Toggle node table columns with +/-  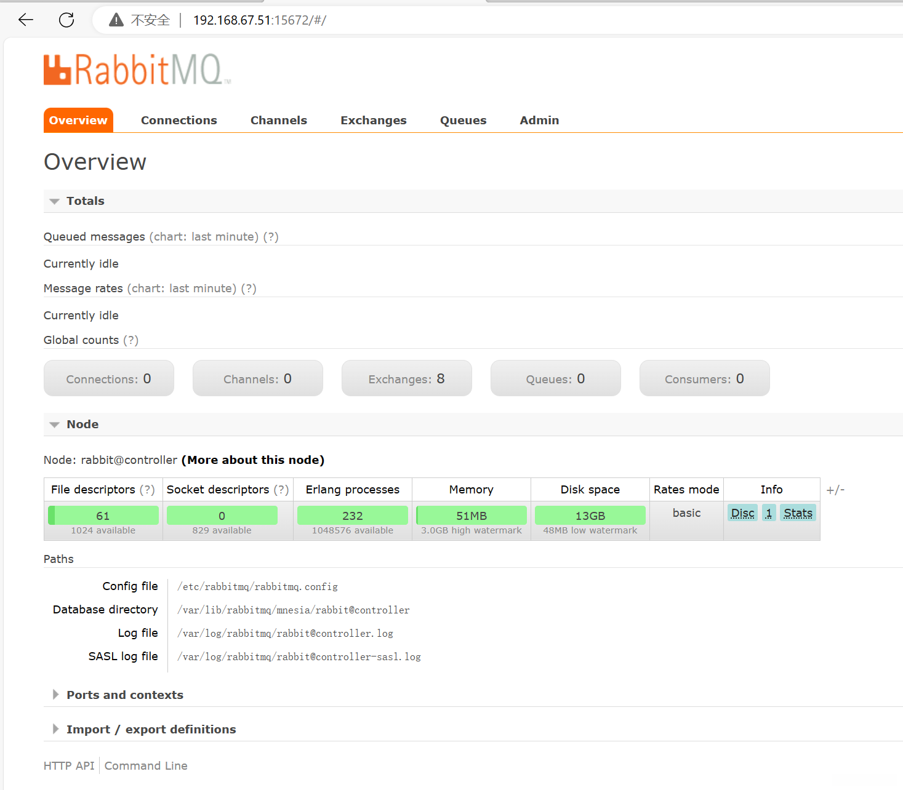pos(835,490)
